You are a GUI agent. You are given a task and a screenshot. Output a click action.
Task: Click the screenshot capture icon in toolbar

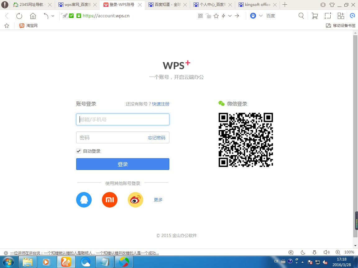328,16
